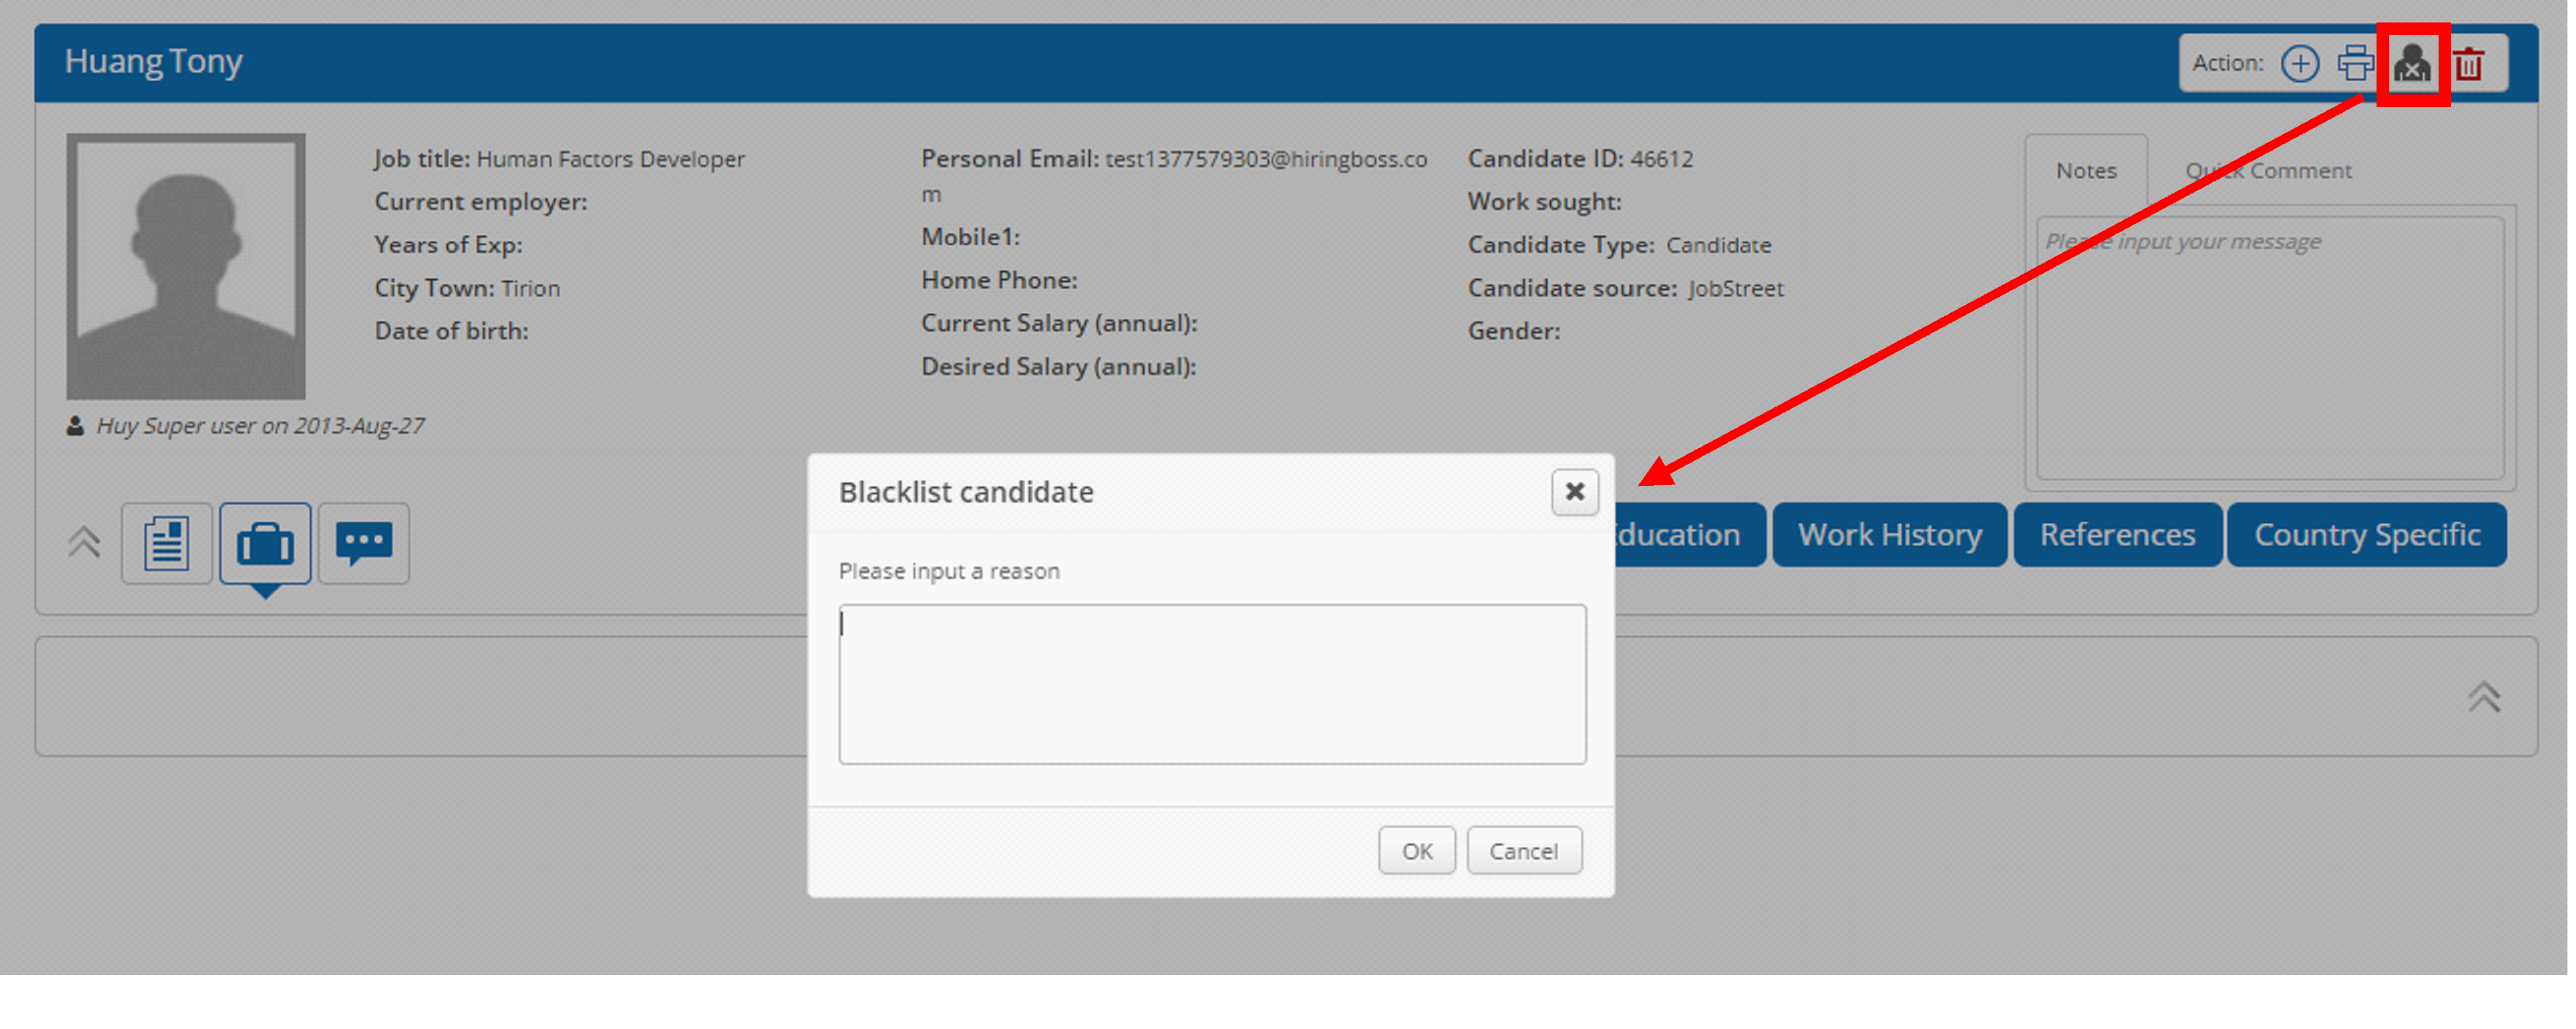Collapse panel with left double-chevron

(84, 543)
